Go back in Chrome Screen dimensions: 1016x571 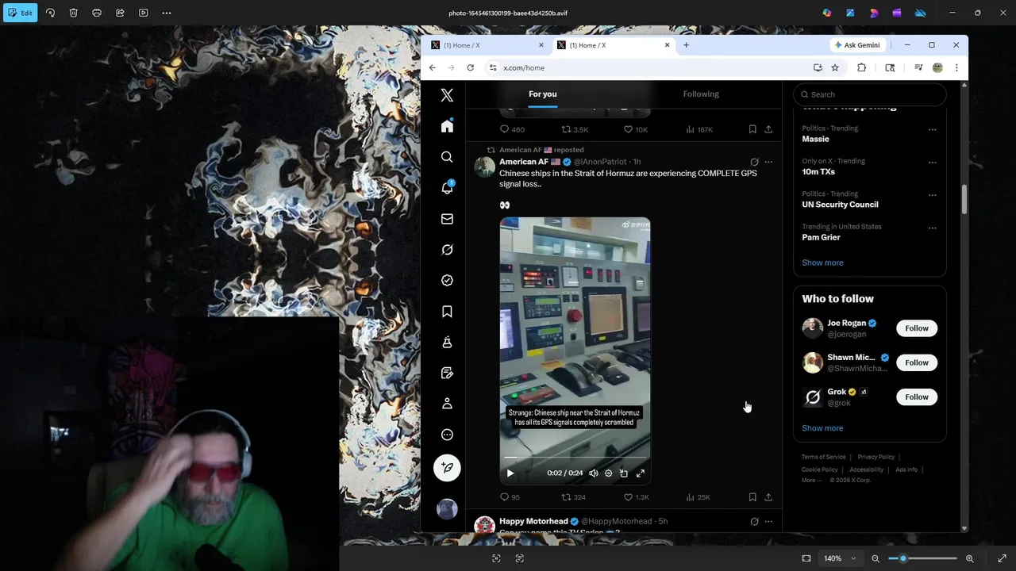[x=432, y=67]
